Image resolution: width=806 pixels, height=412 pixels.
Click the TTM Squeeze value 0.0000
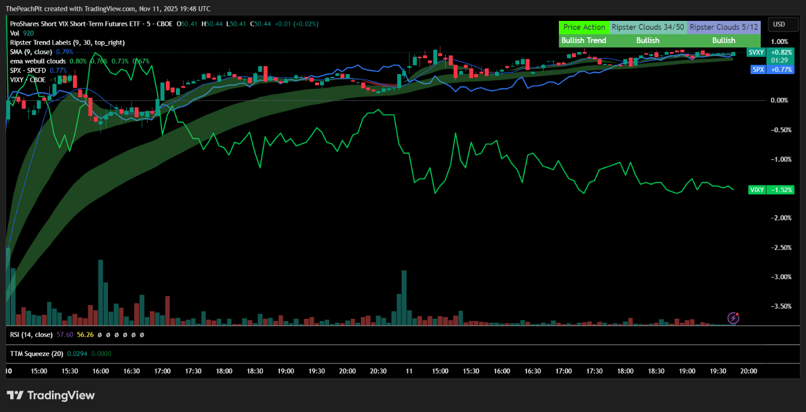[x=101, y=354]
